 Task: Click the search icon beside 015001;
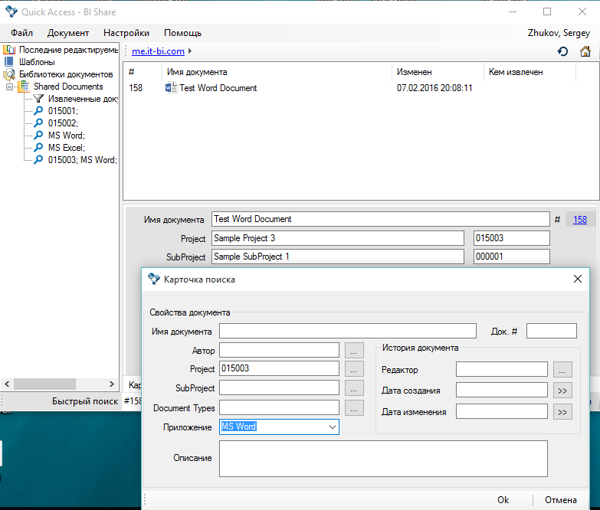[38, 111]
